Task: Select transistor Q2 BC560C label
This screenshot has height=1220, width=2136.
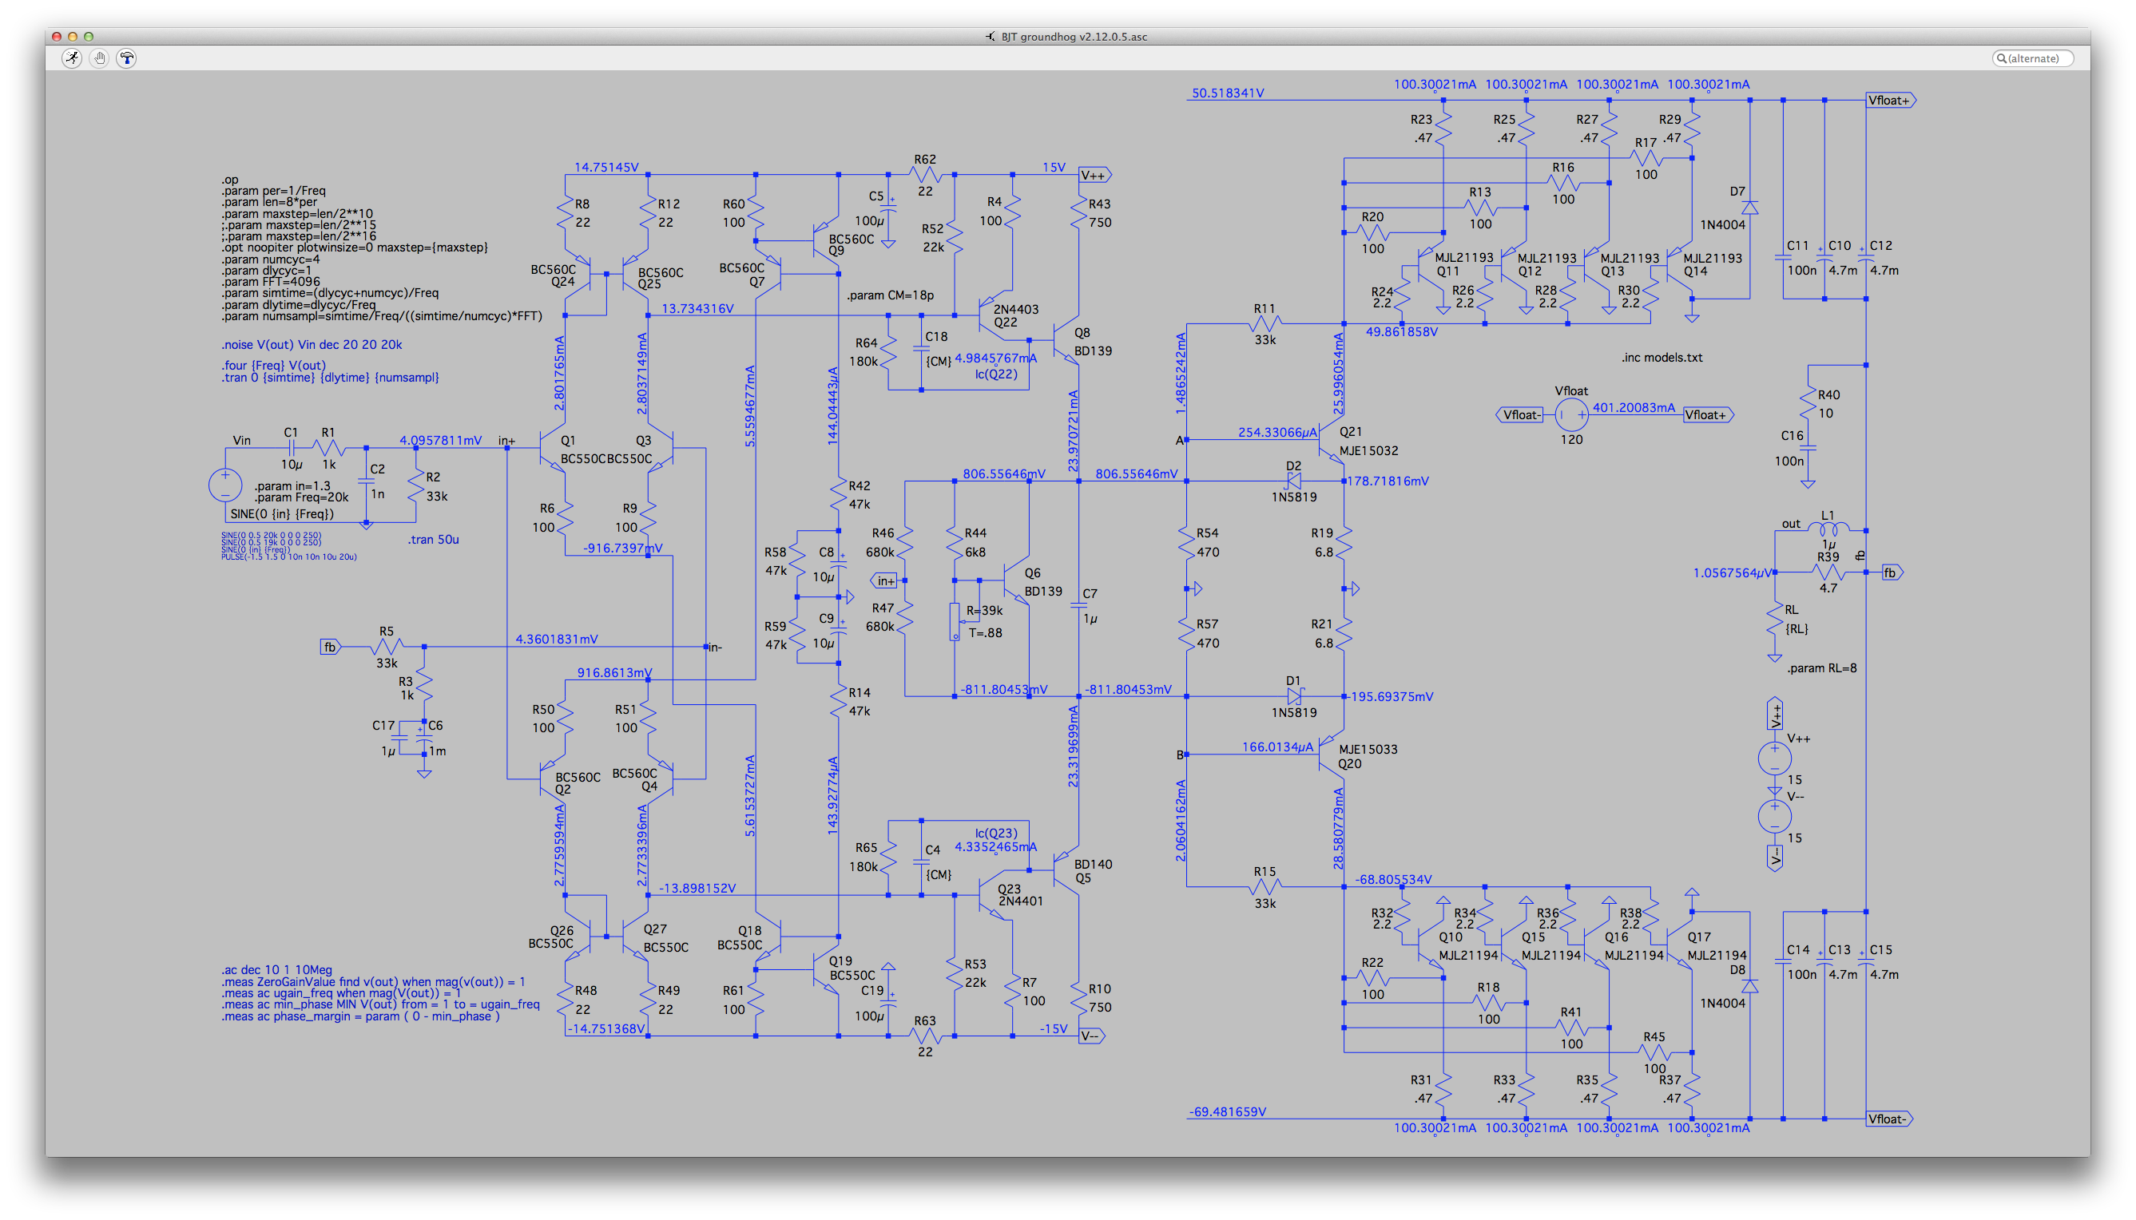Action: click(x=578, y=782)
